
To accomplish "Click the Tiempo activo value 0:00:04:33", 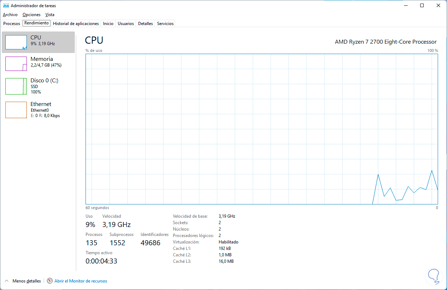I will [101, 261].
